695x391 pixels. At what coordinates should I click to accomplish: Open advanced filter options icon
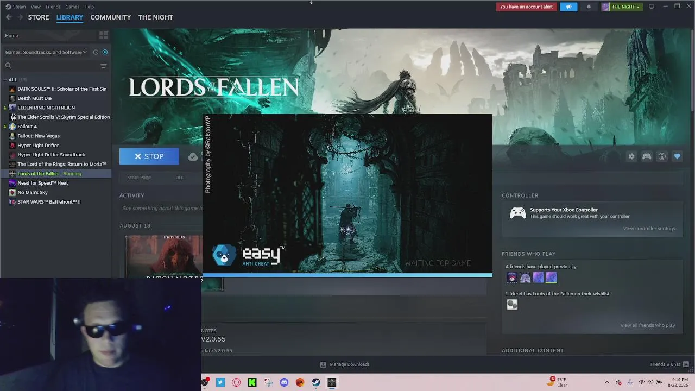click(x=103, y=66)
